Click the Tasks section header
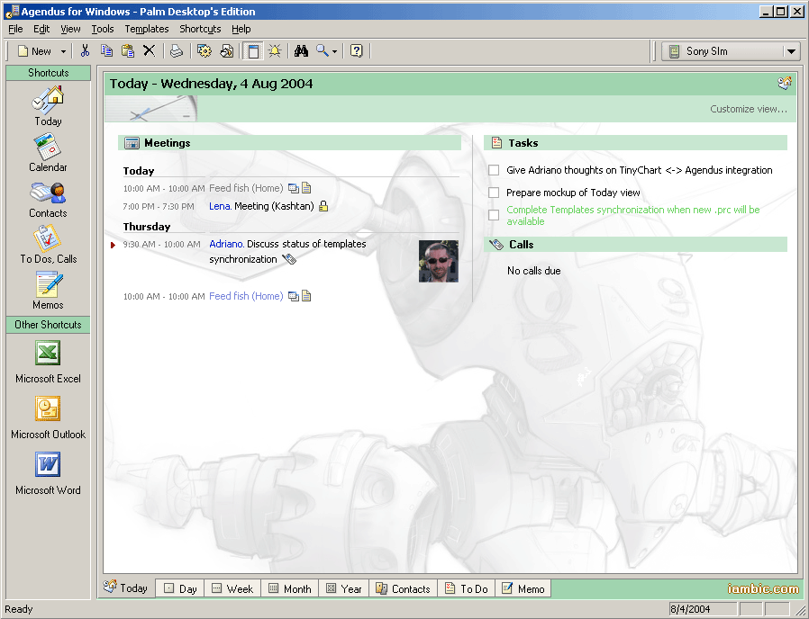Image resolution: width=809 pixels, height=619 pixels. 636,143
